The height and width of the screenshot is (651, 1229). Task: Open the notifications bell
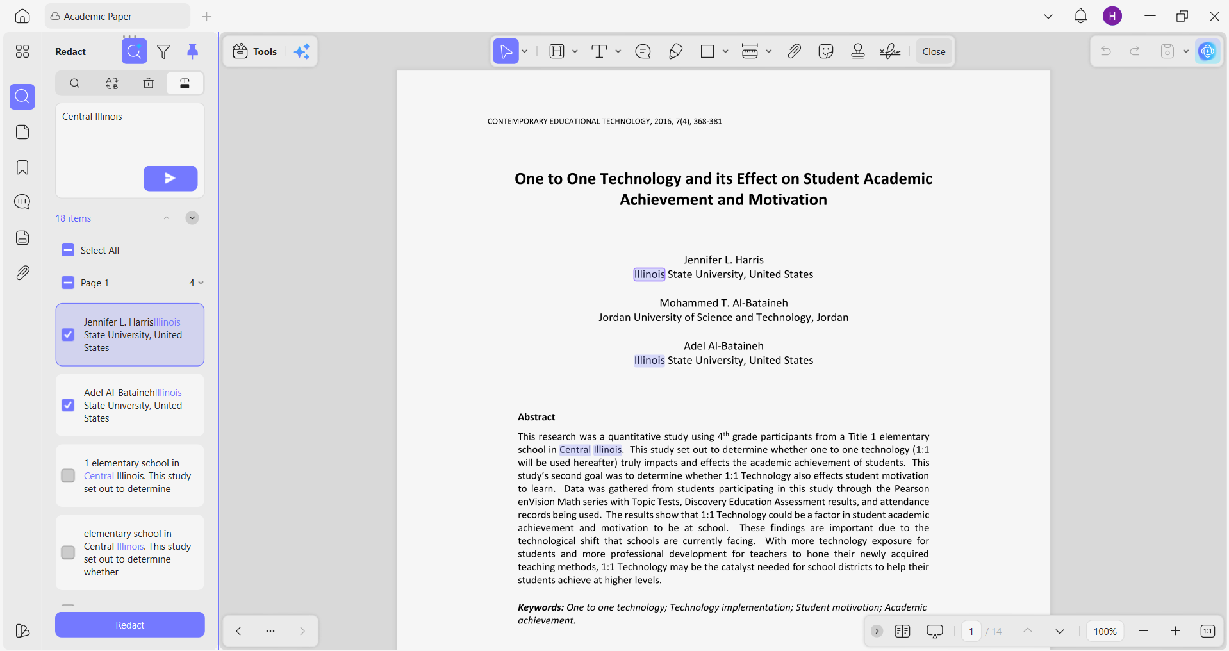point(1080,16)
